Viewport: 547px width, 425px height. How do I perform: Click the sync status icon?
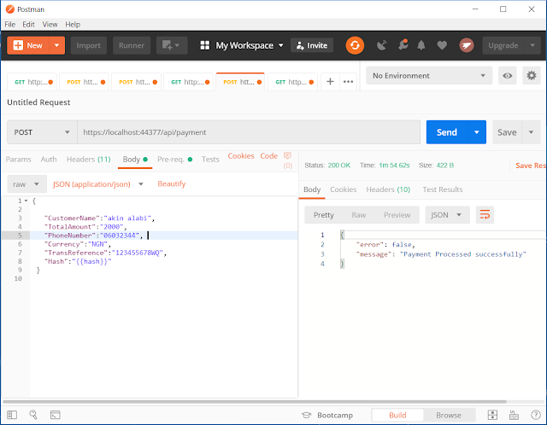click(x=355, y=45)
